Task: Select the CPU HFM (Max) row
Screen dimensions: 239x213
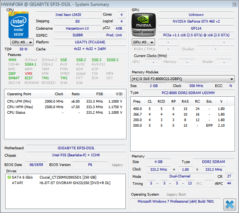Action: (65, 107)
